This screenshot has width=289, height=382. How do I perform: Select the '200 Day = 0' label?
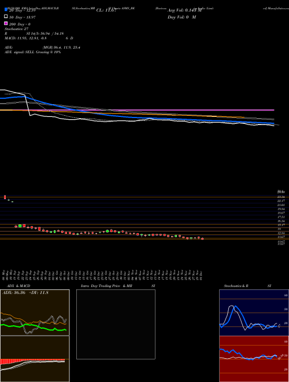(x=20, y=24)
